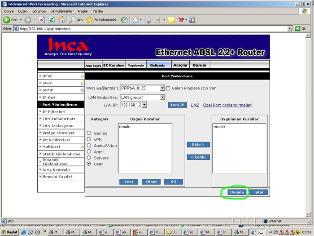This screenshot has width=314, height=236.
Task: Switch to the emule taskbar button
Action: click(140, 232)
